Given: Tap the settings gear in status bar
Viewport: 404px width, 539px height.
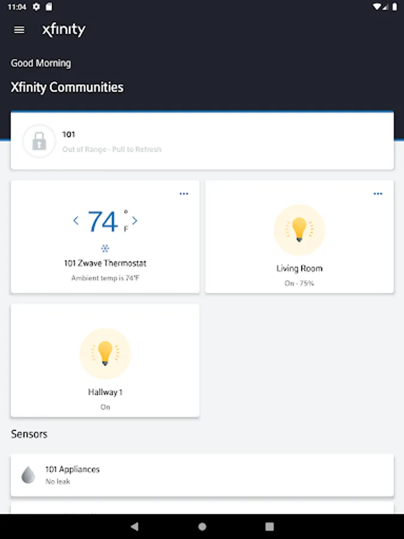Looking at the screenshot, I should (37, 7).
